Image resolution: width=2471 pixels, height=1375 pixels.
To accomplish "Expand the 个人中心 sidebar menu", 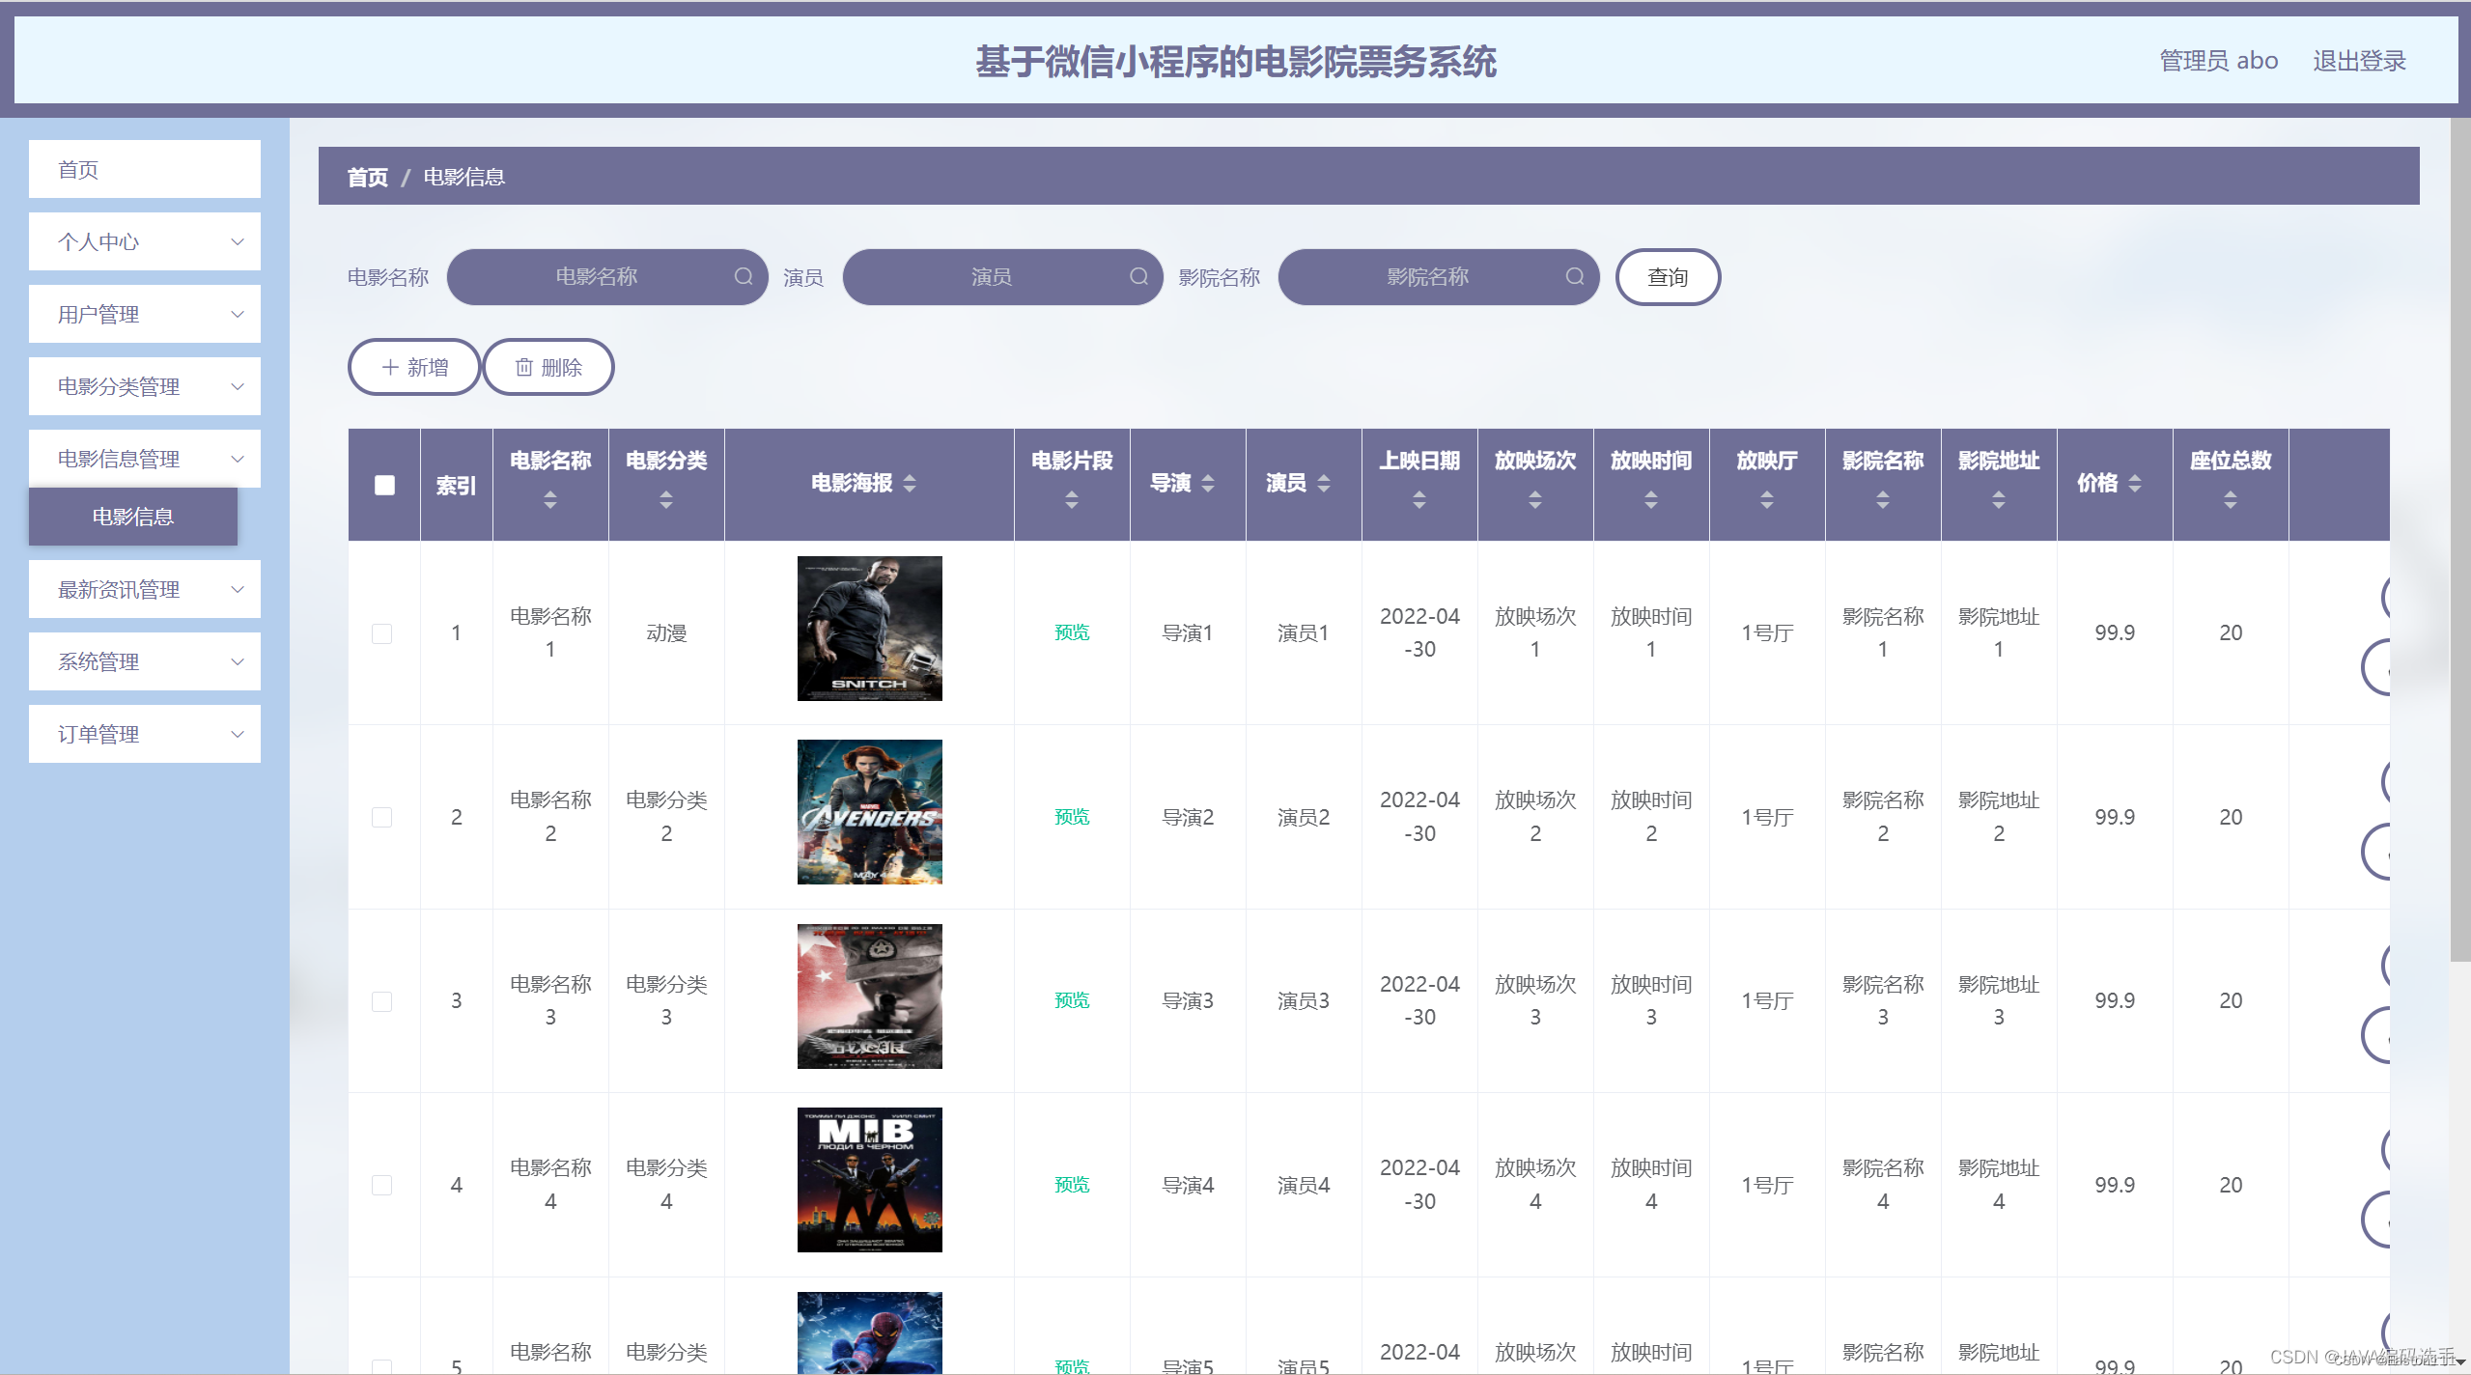I will (145, 241).
